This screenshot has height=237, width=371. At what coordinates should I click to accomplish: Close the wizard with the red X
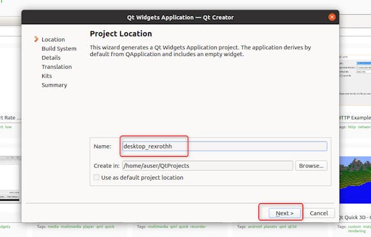332,17
